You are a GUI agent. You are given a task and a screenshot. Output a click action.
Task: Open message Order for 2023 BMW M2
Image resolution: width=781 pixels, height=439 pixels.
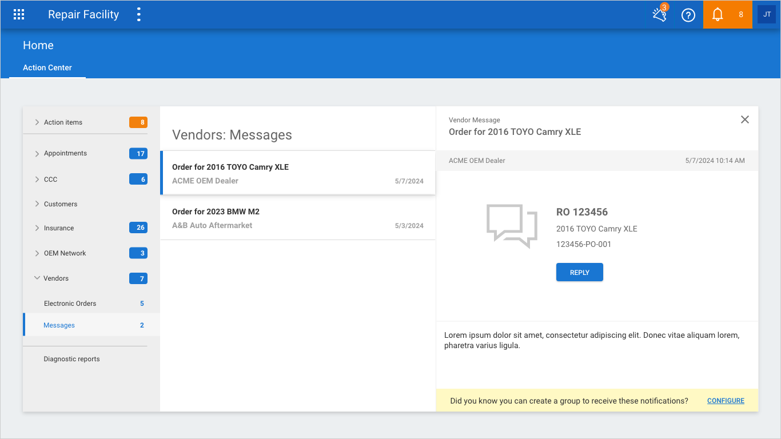[298, 218]
